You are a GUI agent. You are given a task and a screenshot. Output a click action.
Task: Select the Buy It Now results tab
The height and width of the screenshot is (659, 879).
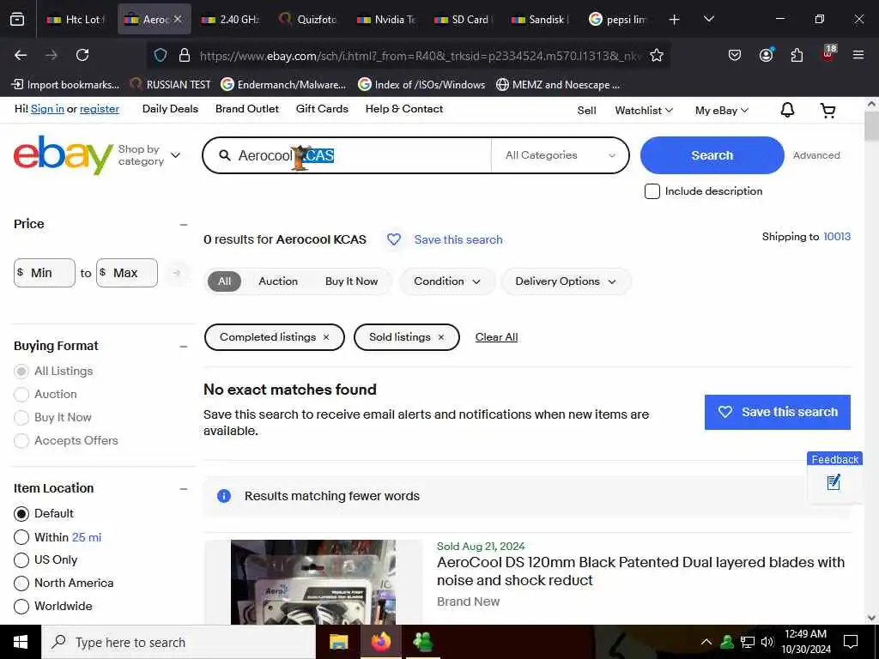(351, 281)
